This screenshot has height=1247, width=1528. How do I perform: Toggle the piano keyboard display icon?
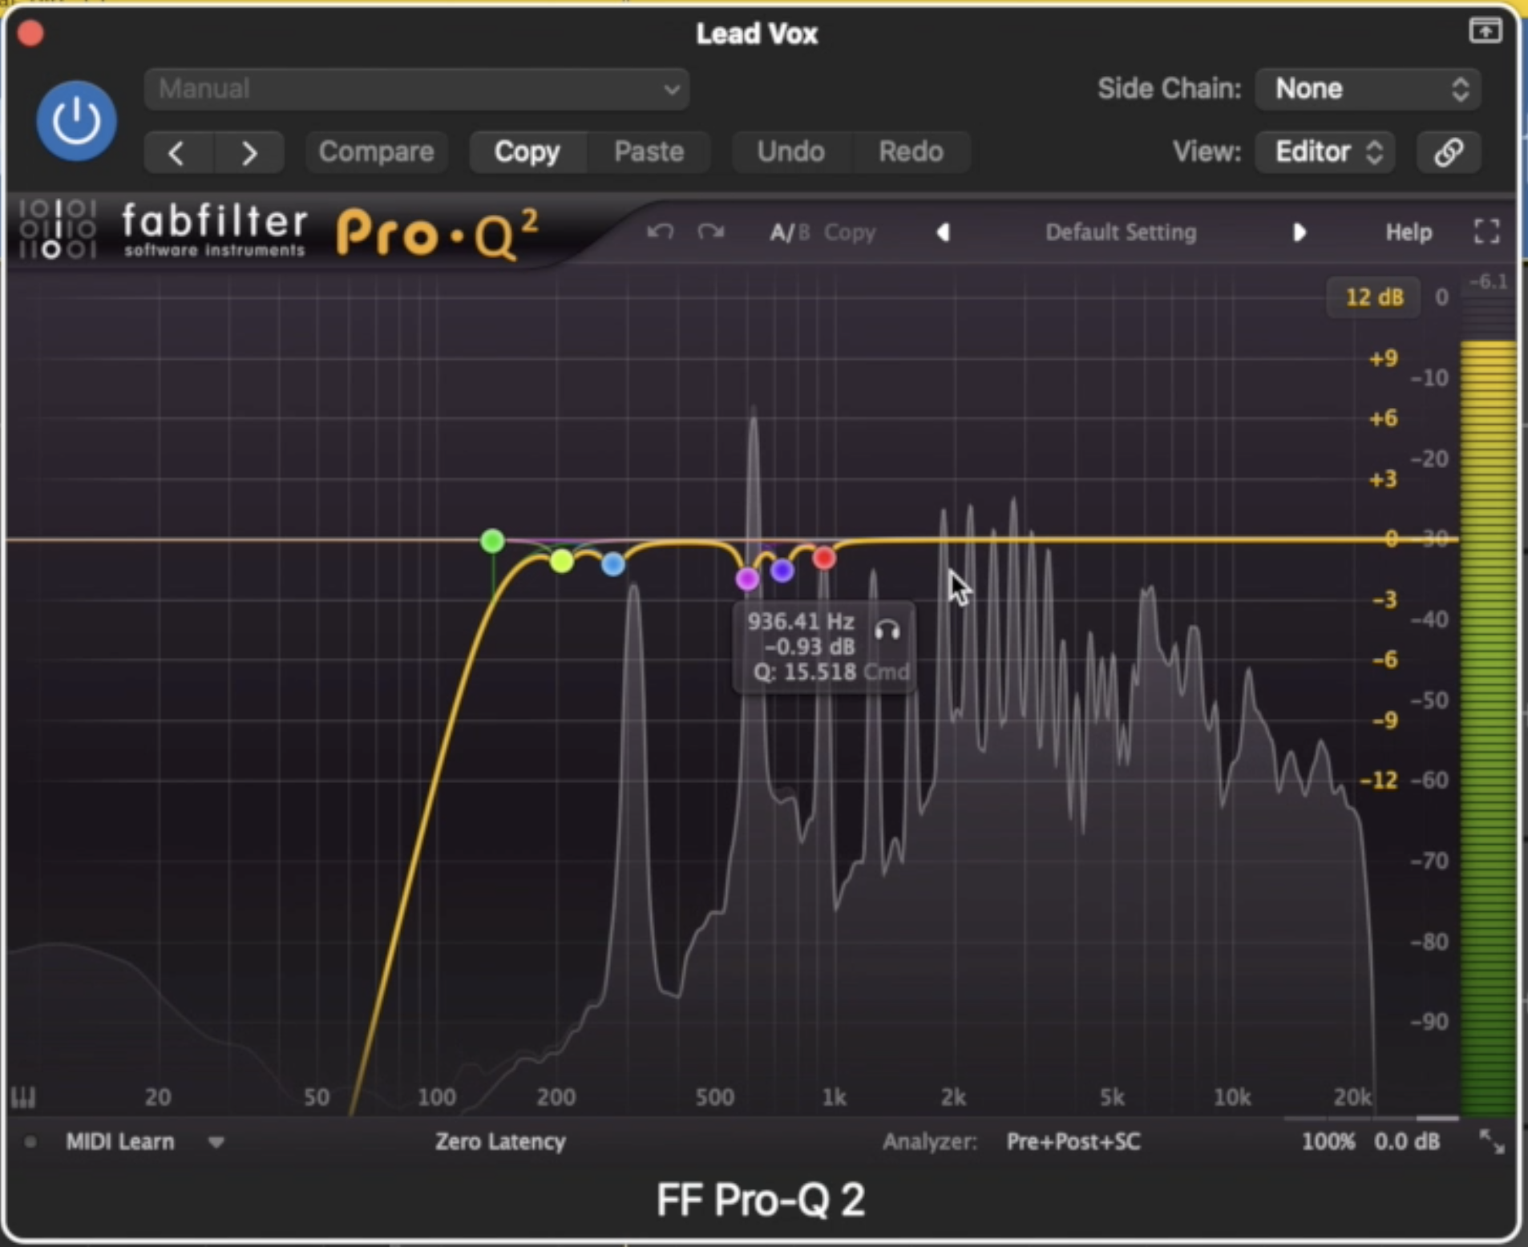(23, 1097)
